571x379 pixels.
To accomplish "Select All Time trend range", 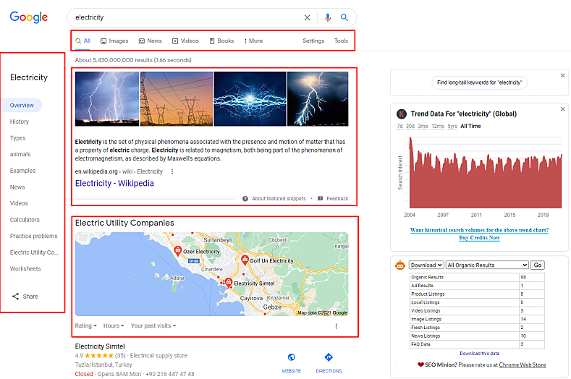I will (x=470, y=127).
